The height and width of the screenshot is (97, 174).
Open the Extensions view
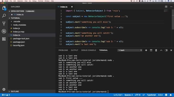(4, 39)
